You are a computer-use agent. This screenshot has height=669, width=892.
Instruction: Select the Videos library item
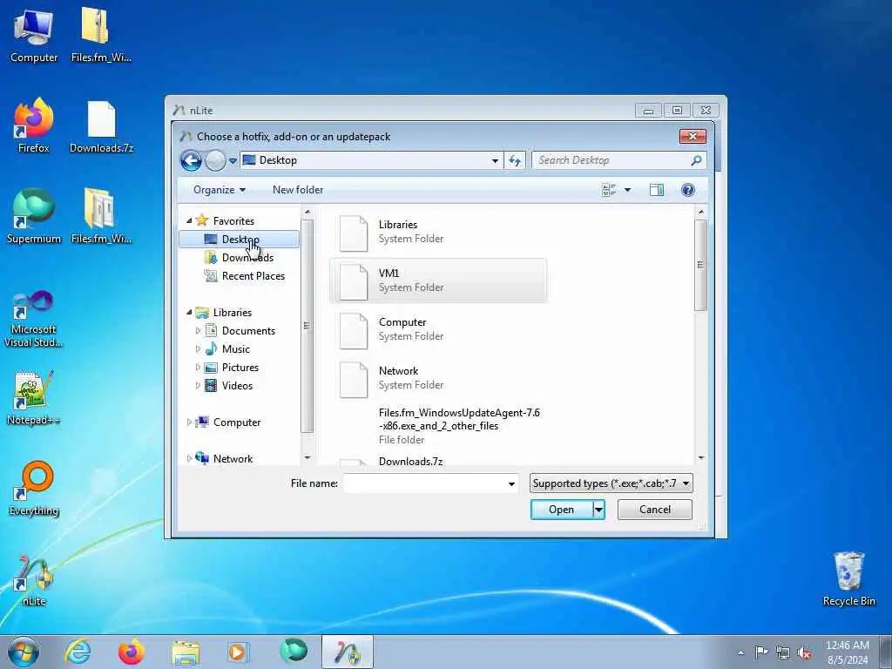229,385
